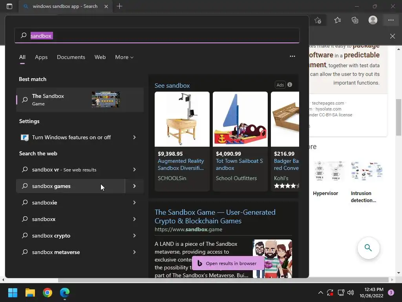Open The Sandbox Game User-Generated result
Image resolution: width=402 pixels, height=302 pixels.
[215, 217]
